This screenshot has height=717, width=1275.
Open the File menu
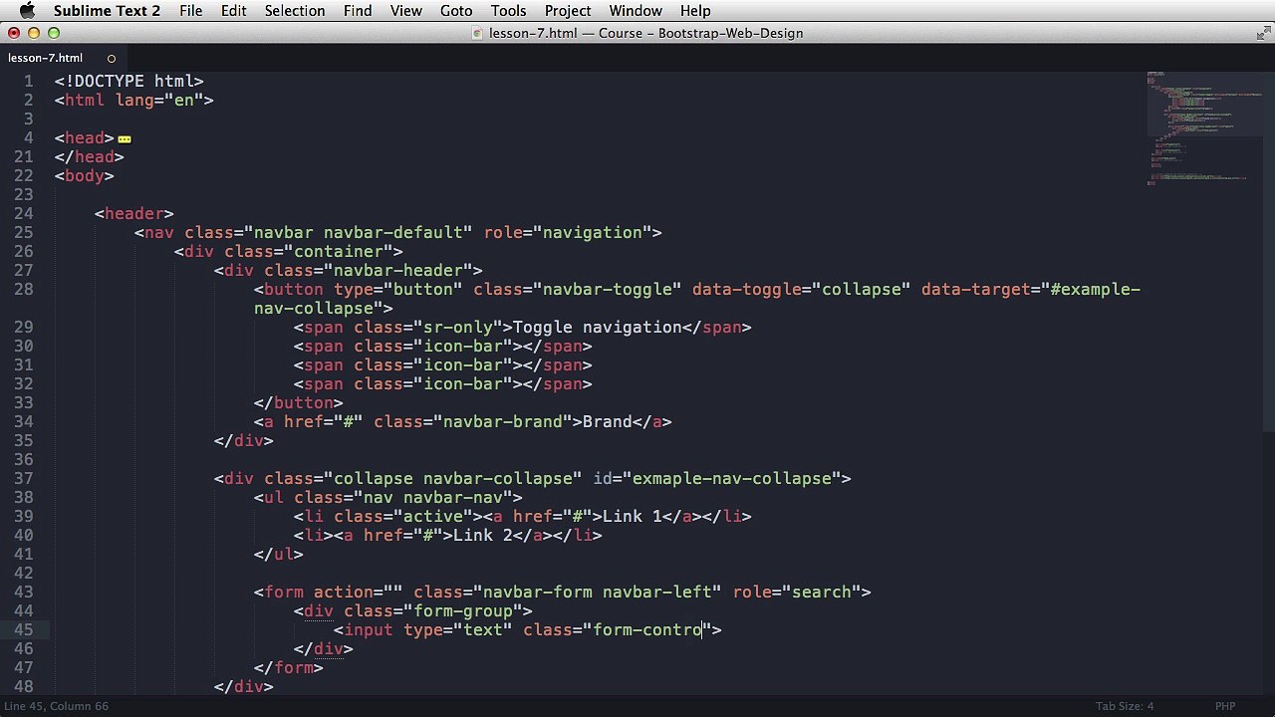click(x=191, y=11)
